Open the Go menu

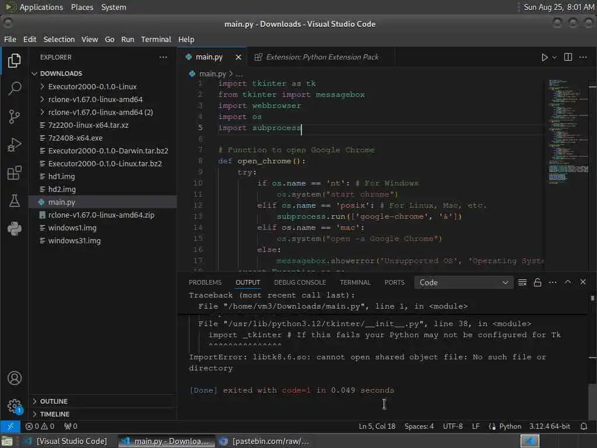point(110,39)
